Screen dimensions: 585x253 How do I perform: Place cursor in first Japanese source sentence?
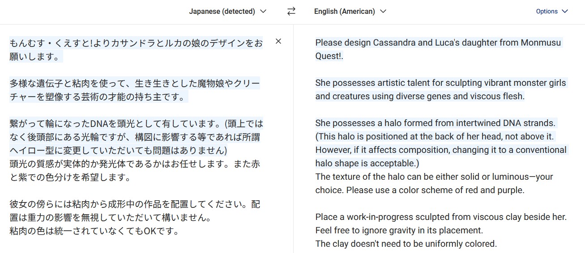(x=134, y=43)
